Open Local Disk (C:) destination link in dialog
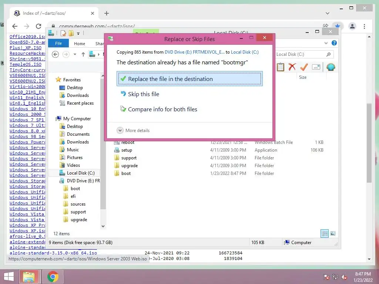 pyautogui.click(x=245, y=52)
